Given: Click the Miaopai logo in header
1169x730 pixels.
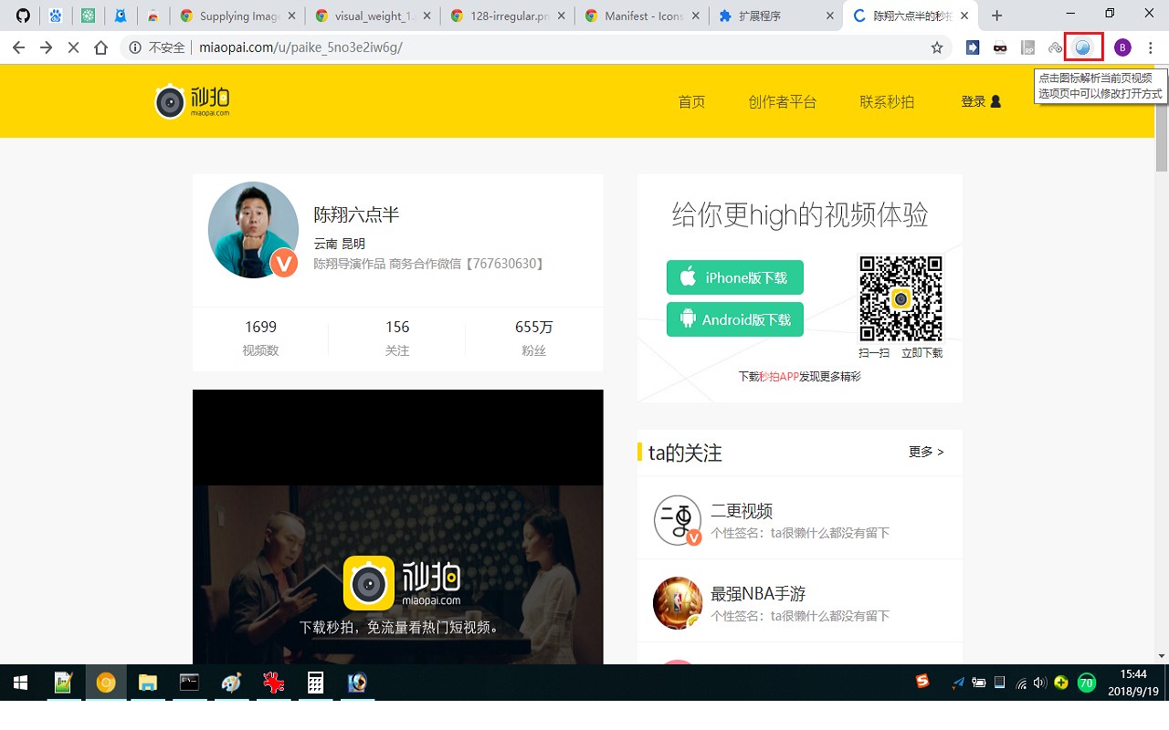Looking at the screenshot, I should click(192, 100).
